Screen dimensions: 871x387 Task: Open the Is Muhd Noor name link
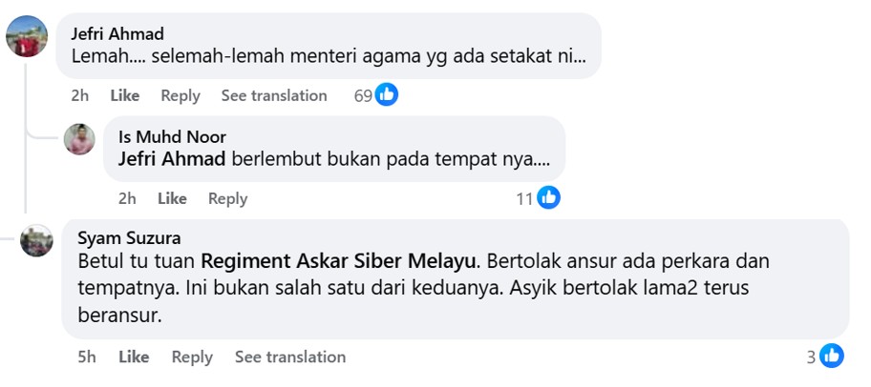tap(172, 136)
